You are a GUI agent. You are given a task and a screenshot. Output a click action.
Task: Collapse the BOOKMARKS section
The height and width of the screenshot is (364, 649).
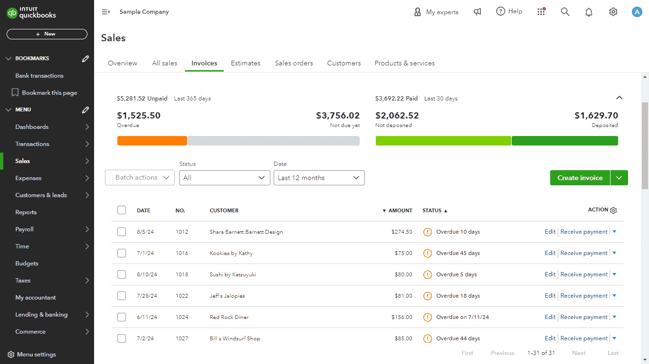[x=9, y=59]
